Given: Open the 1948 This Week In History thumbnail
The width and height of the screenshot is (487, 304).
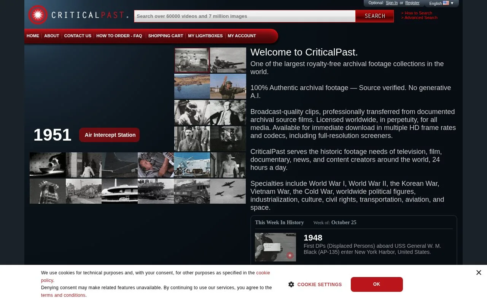Looking at the screenshot, I should click(275, 247).
